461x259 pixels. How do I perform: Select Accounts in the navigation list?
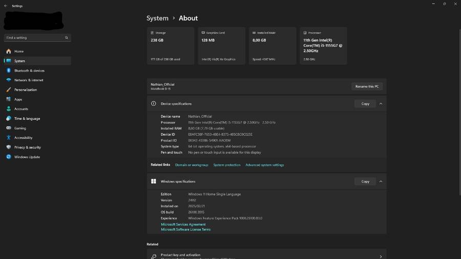pos(21,109)
